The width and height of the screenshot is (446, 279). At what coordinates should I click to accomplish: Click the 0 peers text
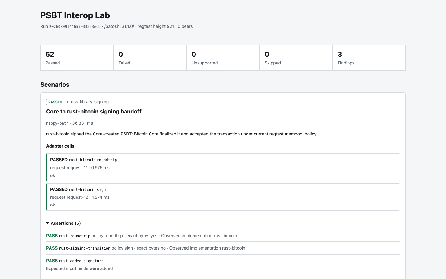[x=185, y=26]
